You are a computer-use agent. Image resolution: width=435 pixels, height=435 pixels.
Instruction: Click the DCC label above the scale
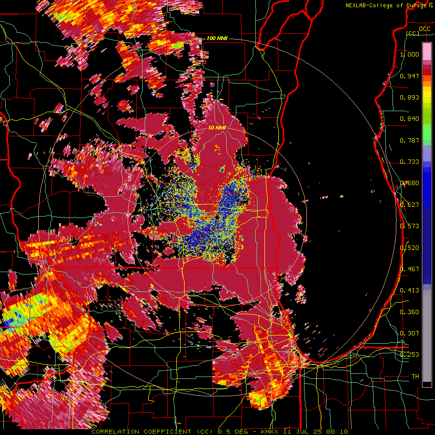(x=424, y=29)
